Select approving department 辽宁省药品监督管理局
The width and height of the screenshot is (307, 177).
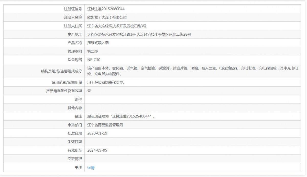pyautogui.click(x=105, y=125)
